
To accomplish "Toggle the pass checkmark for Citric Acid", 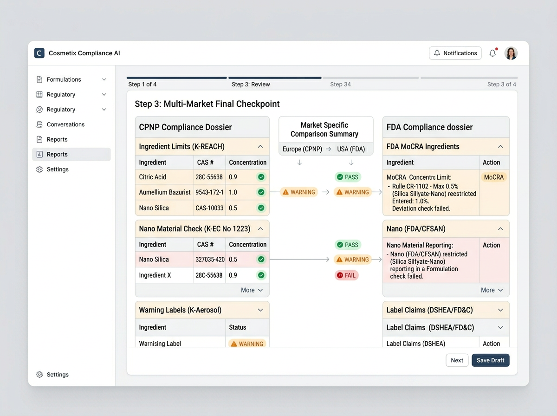I will point(260,177).
